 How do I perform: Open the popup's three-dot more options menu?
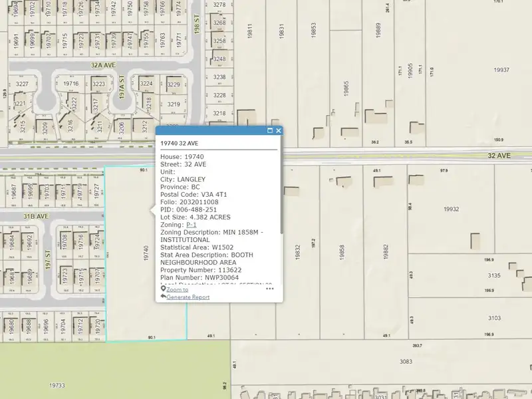[x=270, y=289]
